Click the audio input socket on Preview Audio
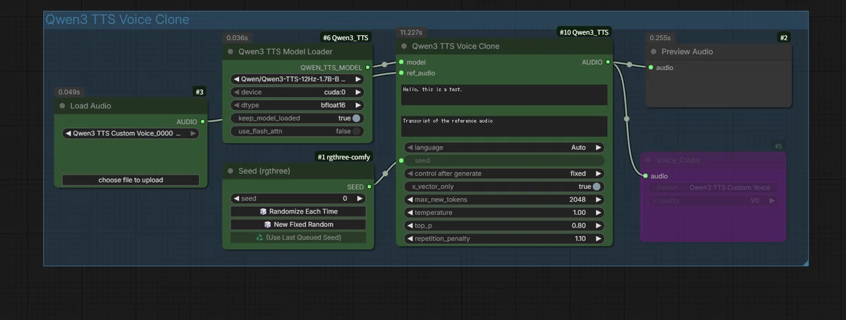Viewport: 846px width, 320px height. (651, 68)
